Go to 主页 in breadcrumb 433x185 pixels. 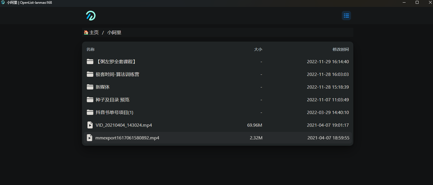coord(91,32)
